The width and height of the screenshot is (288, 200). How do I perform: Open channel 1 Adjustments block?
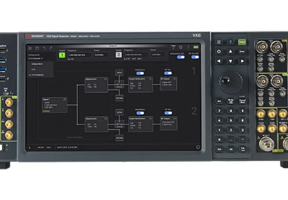coord(96,84)
